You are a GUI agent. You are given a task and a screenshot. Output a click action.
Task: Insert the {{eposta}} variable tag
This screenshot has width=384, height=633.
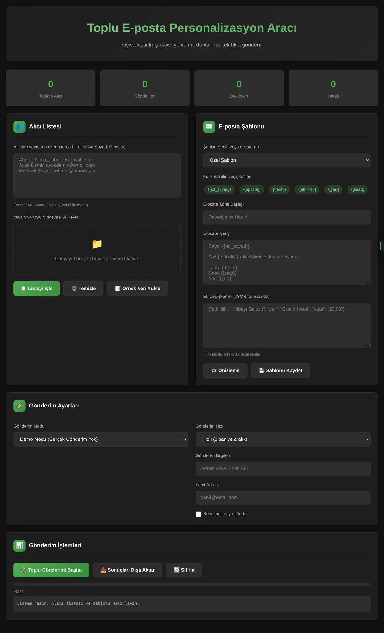[x=252, y=189]
